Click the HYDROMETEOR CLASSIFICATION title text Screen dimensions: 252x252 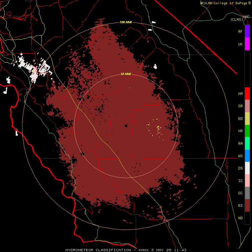coord(98,250)
